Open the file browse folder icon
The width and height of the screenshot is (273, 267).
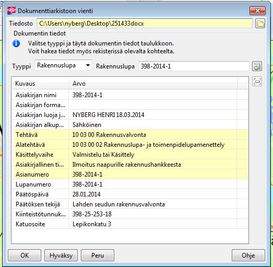260,24
